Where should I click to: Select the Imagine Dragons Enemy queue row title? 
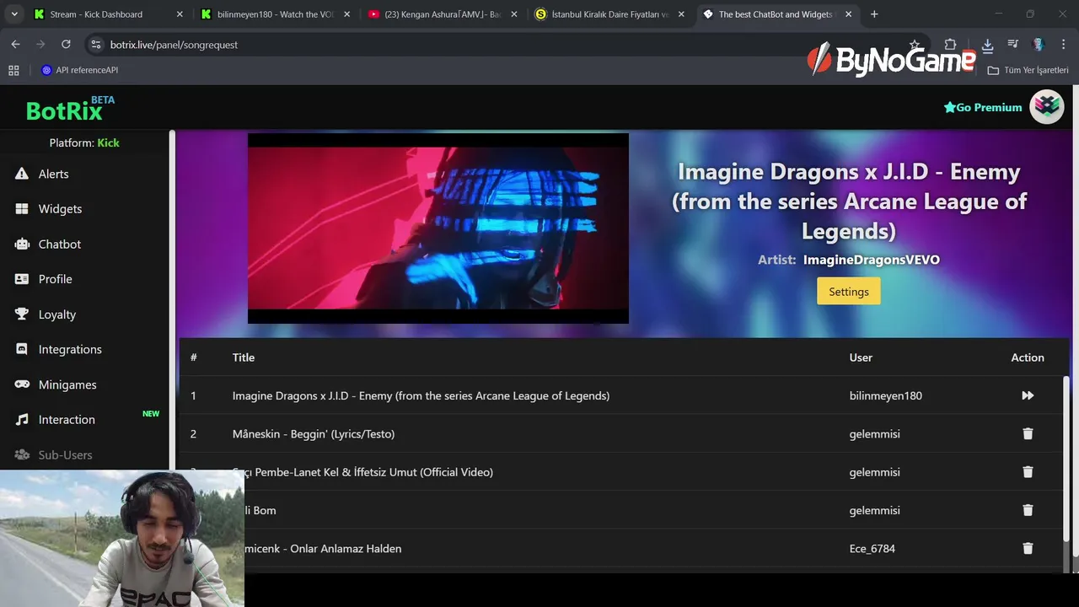pos(421,395)
